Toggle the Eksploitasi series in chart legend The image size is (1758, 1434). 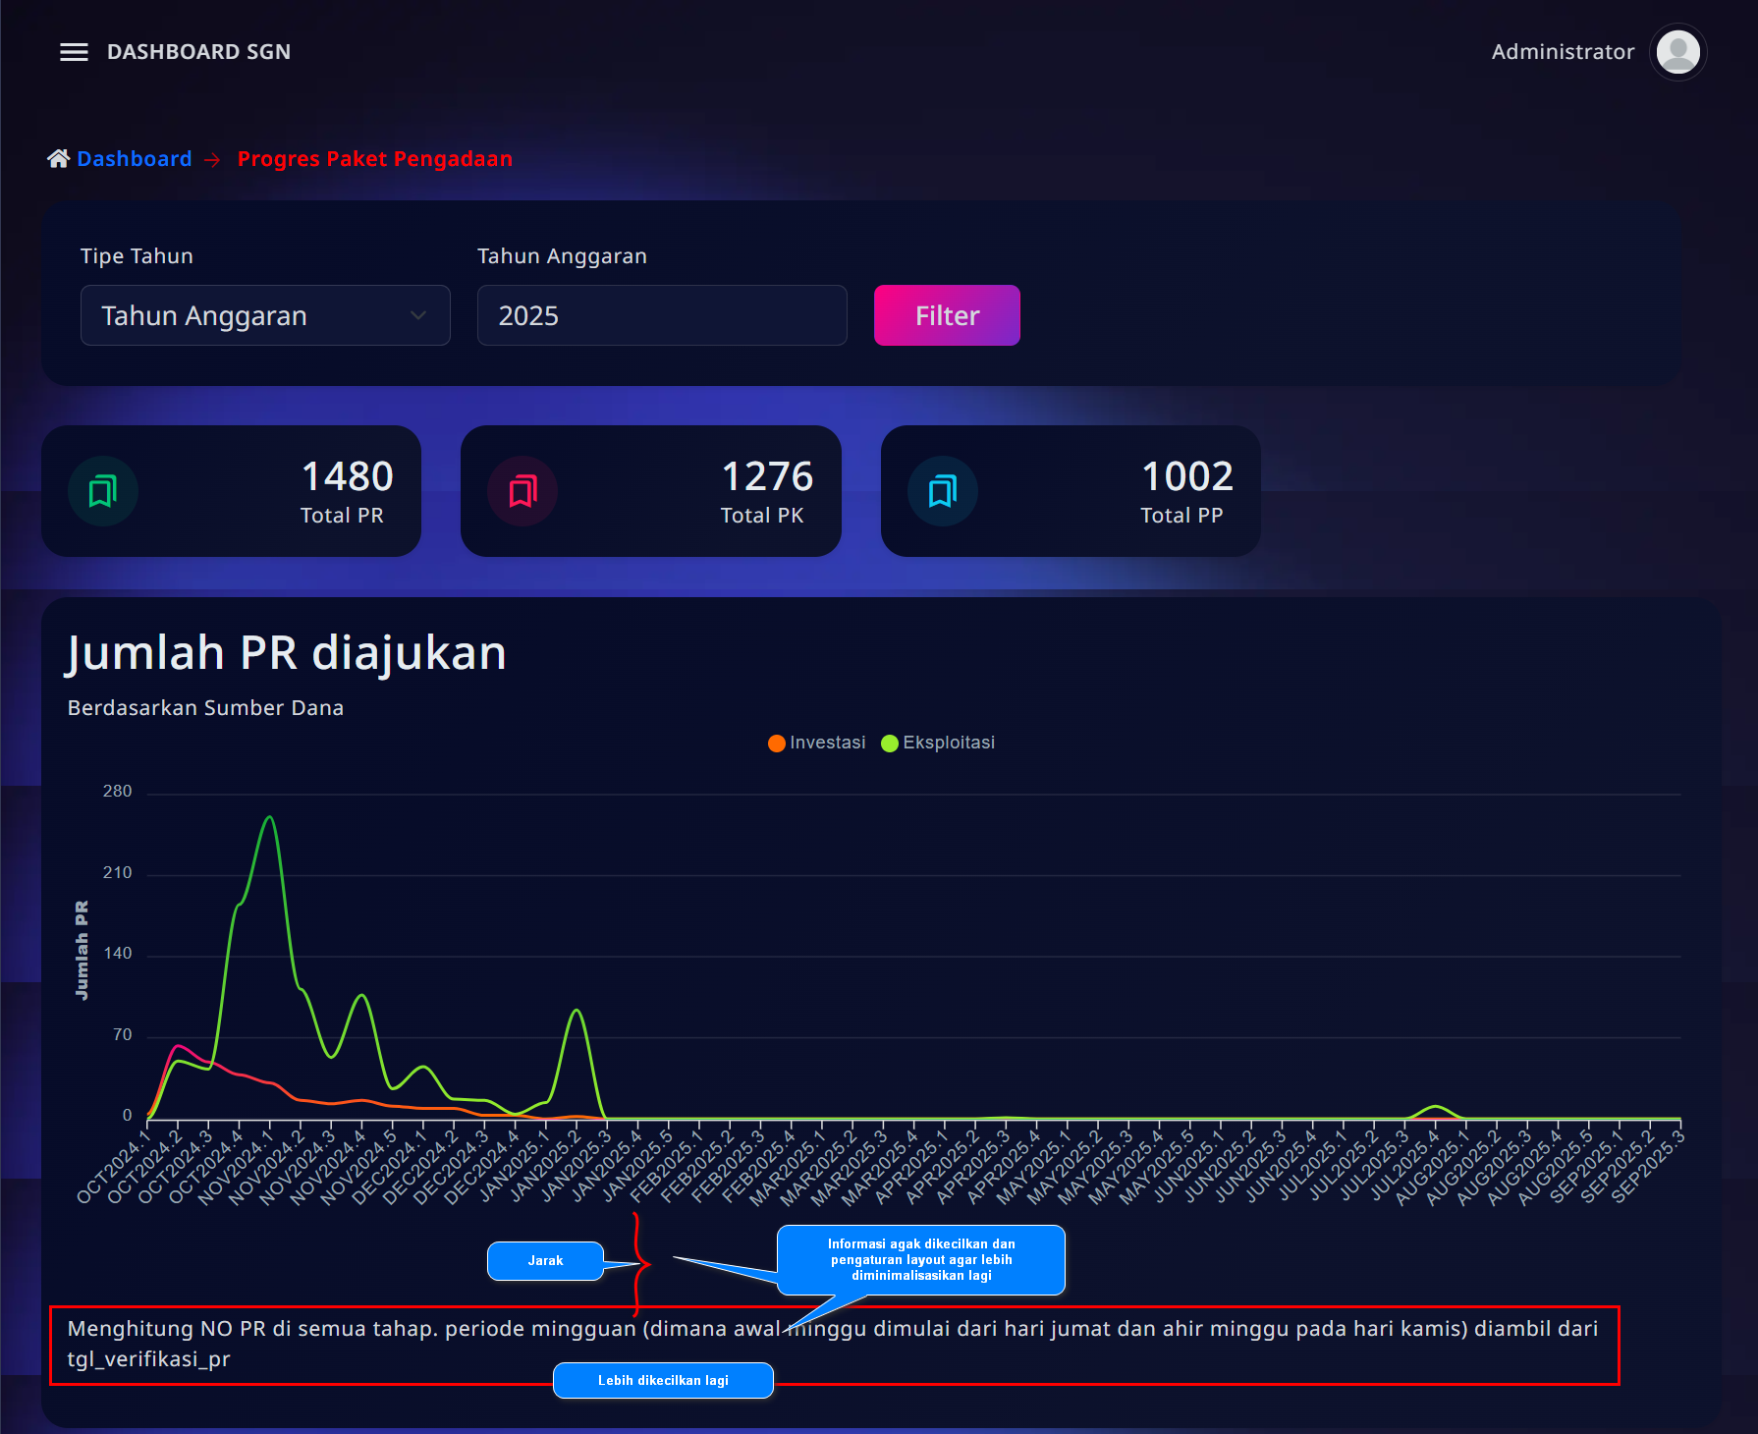tap(938, 743)
